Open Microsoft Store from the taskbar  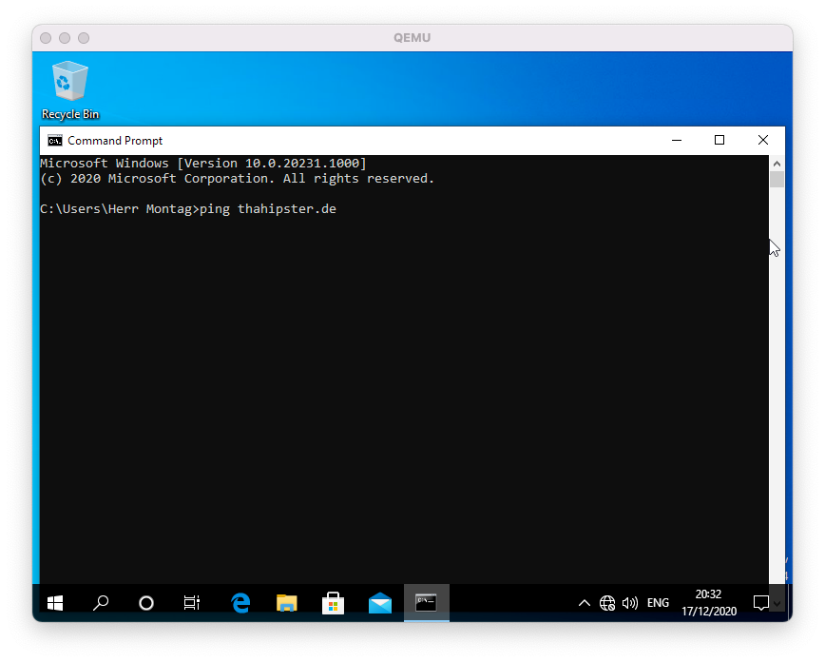[333, 603]
